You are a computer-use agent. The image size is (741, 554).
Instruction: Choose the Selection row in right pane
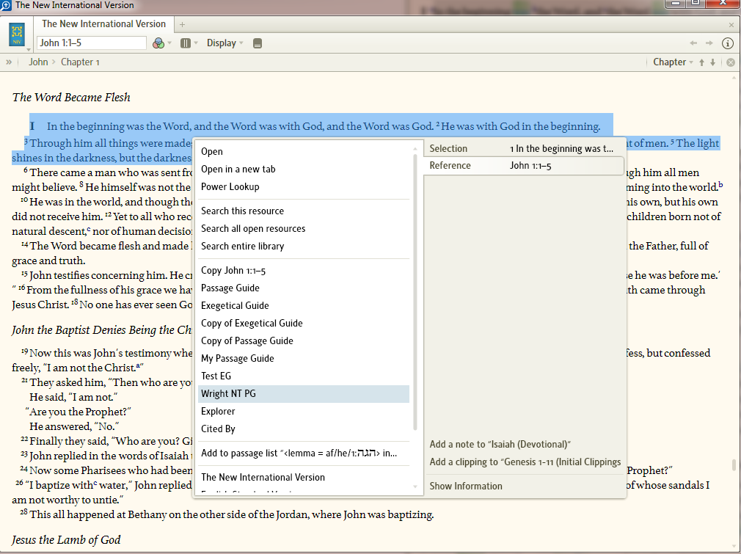(524, 148)
